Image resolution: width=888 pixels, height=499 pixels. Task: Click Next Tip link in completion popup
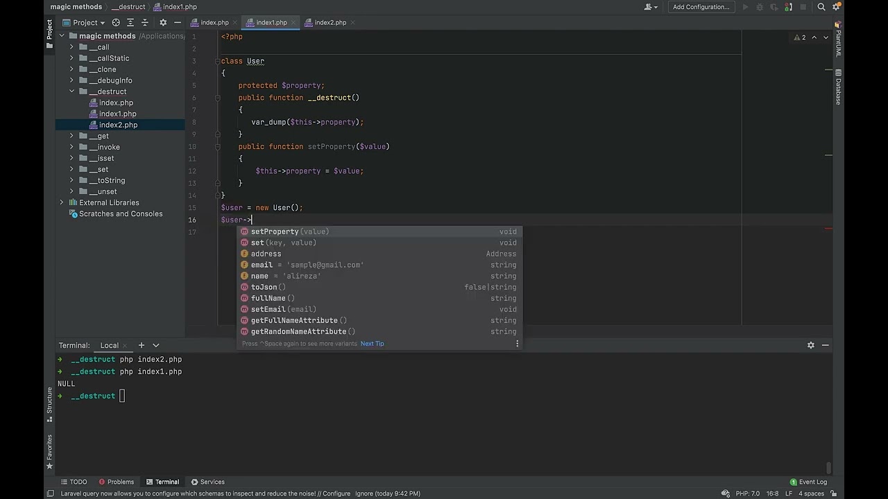(x=372, y=344)
